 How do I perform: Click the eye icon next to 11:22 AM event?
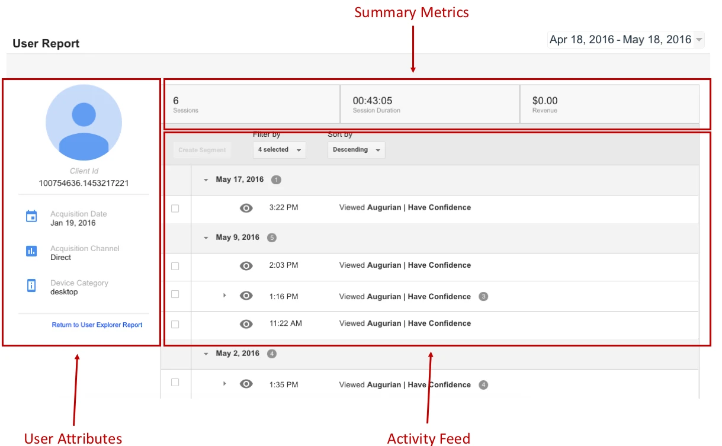[x=246, y=323]
